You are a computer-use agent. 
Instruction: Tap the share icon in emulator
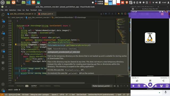(x=163, y=81)
